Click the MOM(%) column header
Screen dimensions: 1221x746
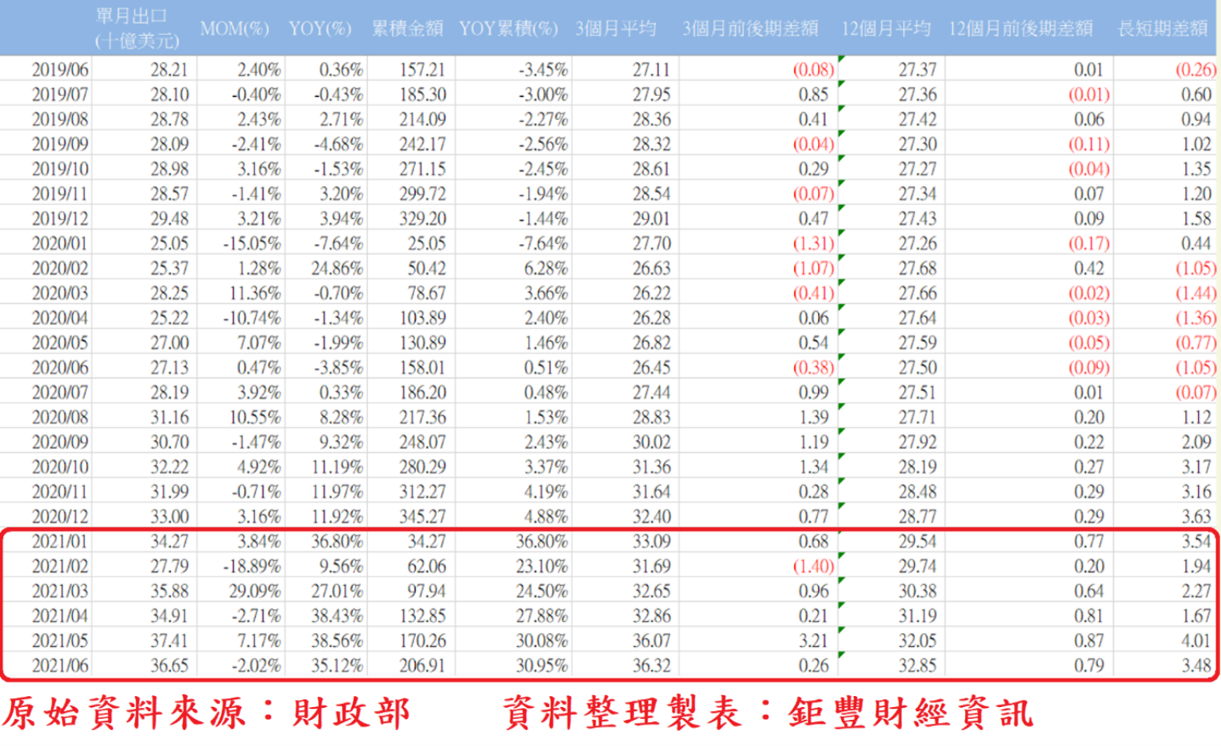[235, 29]
